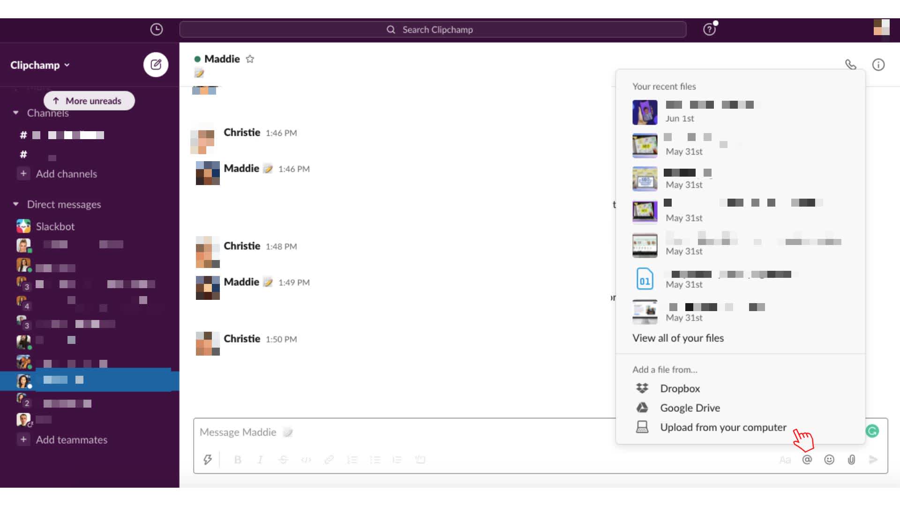The image size is (900, 506).
Task: Click the Grammarly icon in message box
Action: coord(872,431)
